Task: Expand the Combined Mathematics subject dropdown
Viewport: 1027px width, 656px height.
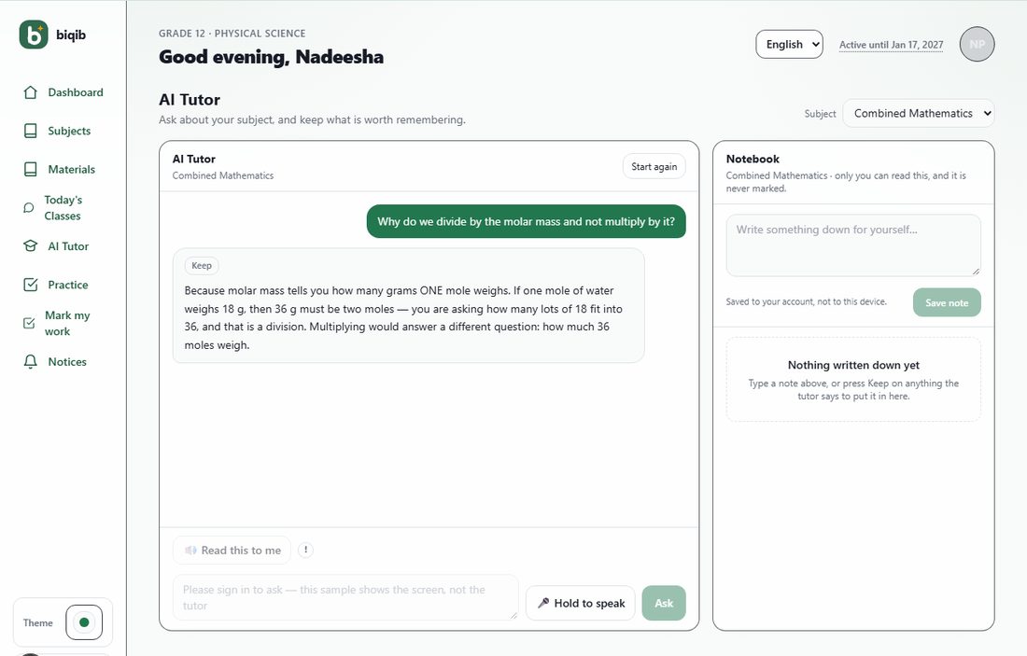Action: coord(919,113)
